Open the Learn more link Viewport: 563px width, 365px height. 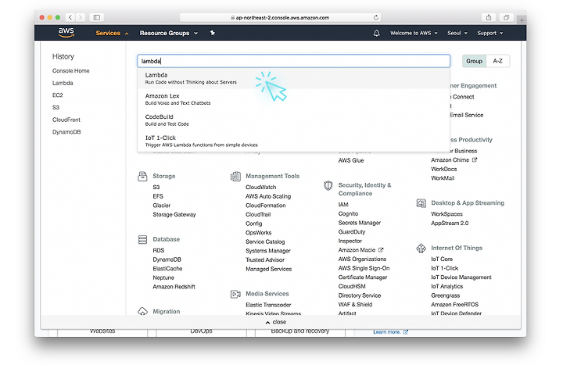pos(387,331)
